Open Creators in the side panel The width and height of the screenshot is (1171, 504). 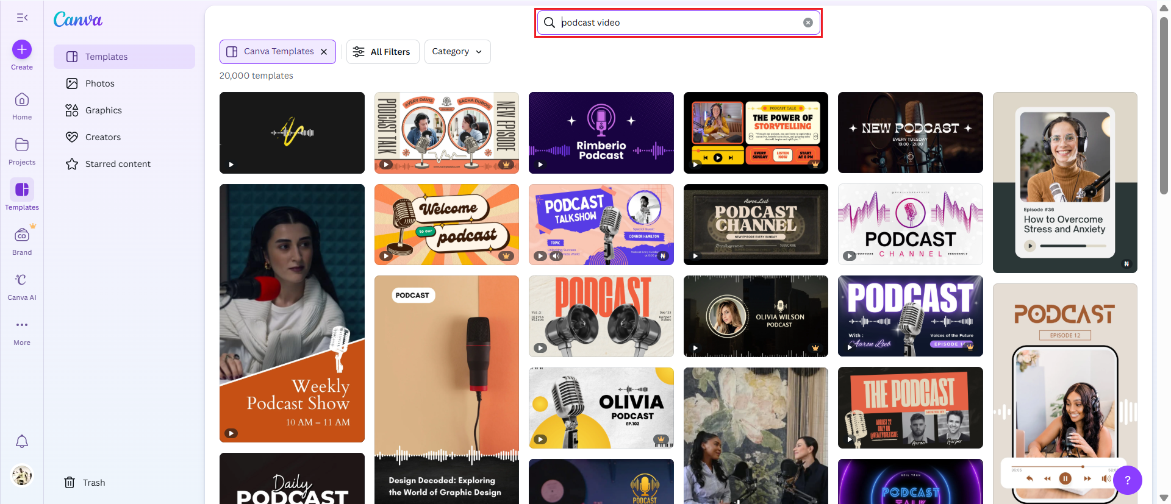(x=124, y=137)
